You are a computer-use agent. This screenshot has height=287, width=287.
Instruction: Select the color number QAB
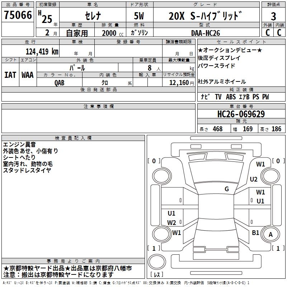pos(60,83)
